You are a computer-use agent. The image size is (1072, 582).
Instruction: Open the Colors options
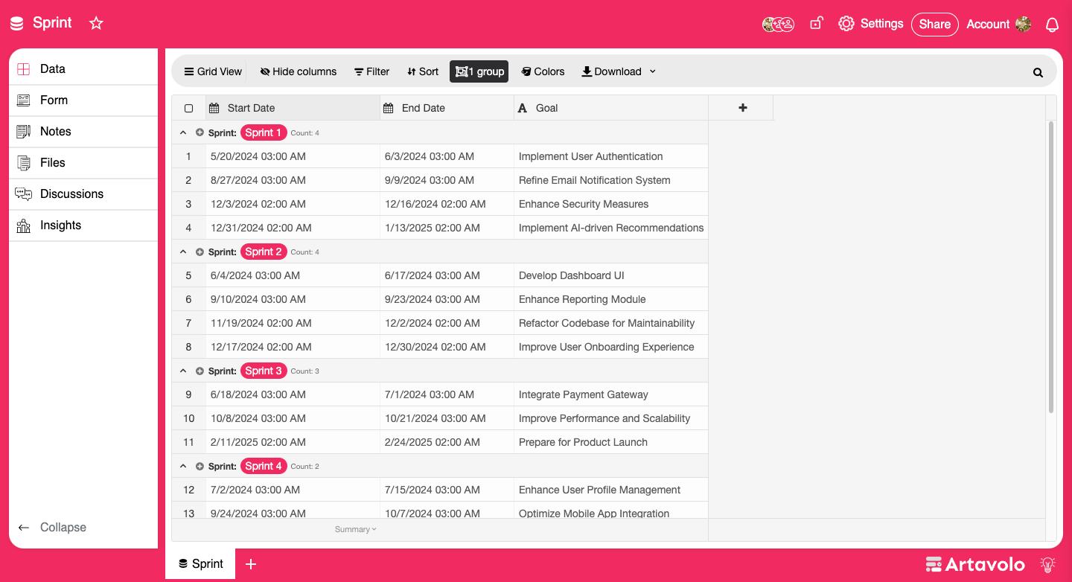[543, 71]
